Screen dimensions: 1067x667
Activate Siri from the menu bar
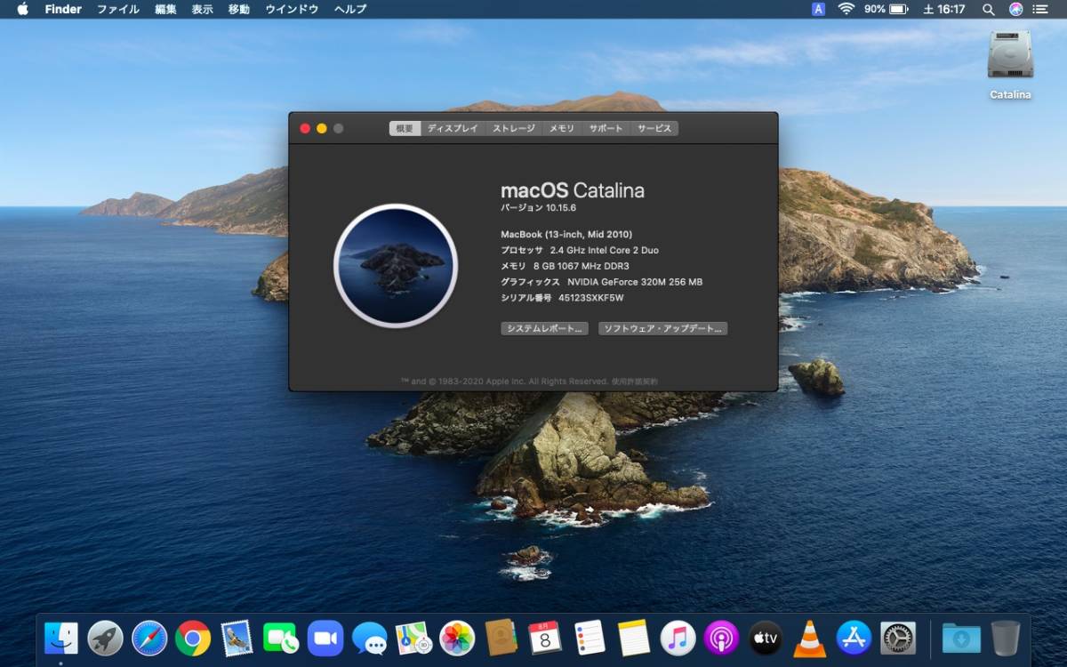click(x=1015, y=9)
